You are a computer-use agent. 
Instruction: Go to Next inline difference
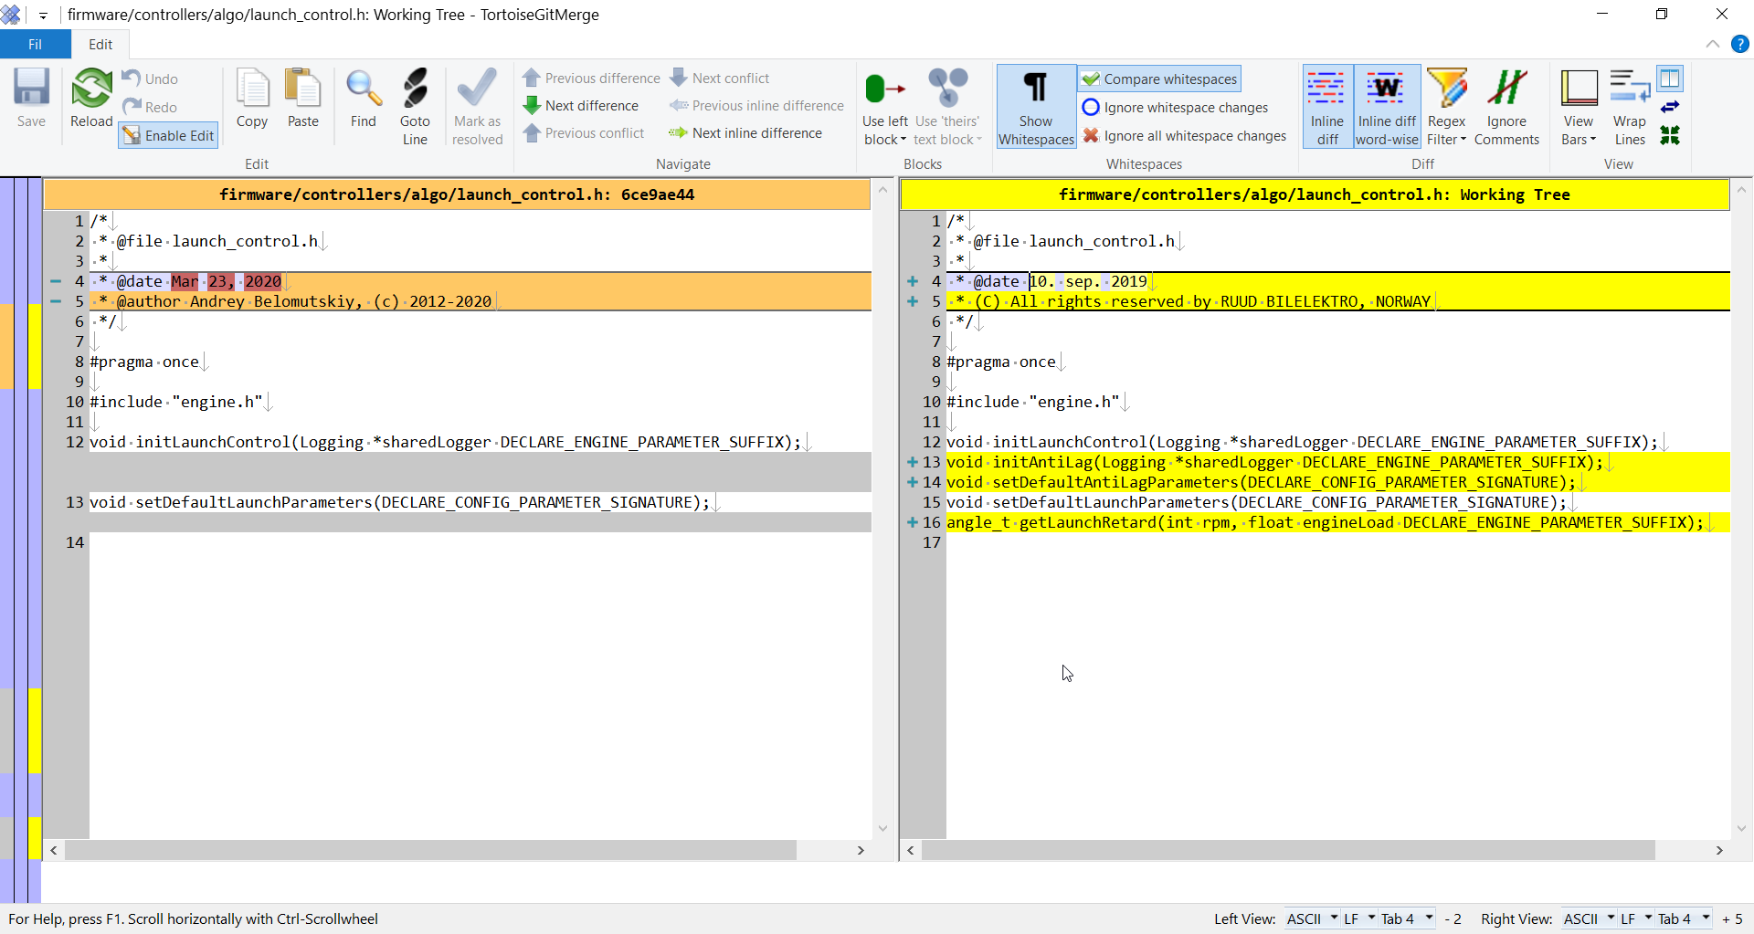click(x=745, y=133)
